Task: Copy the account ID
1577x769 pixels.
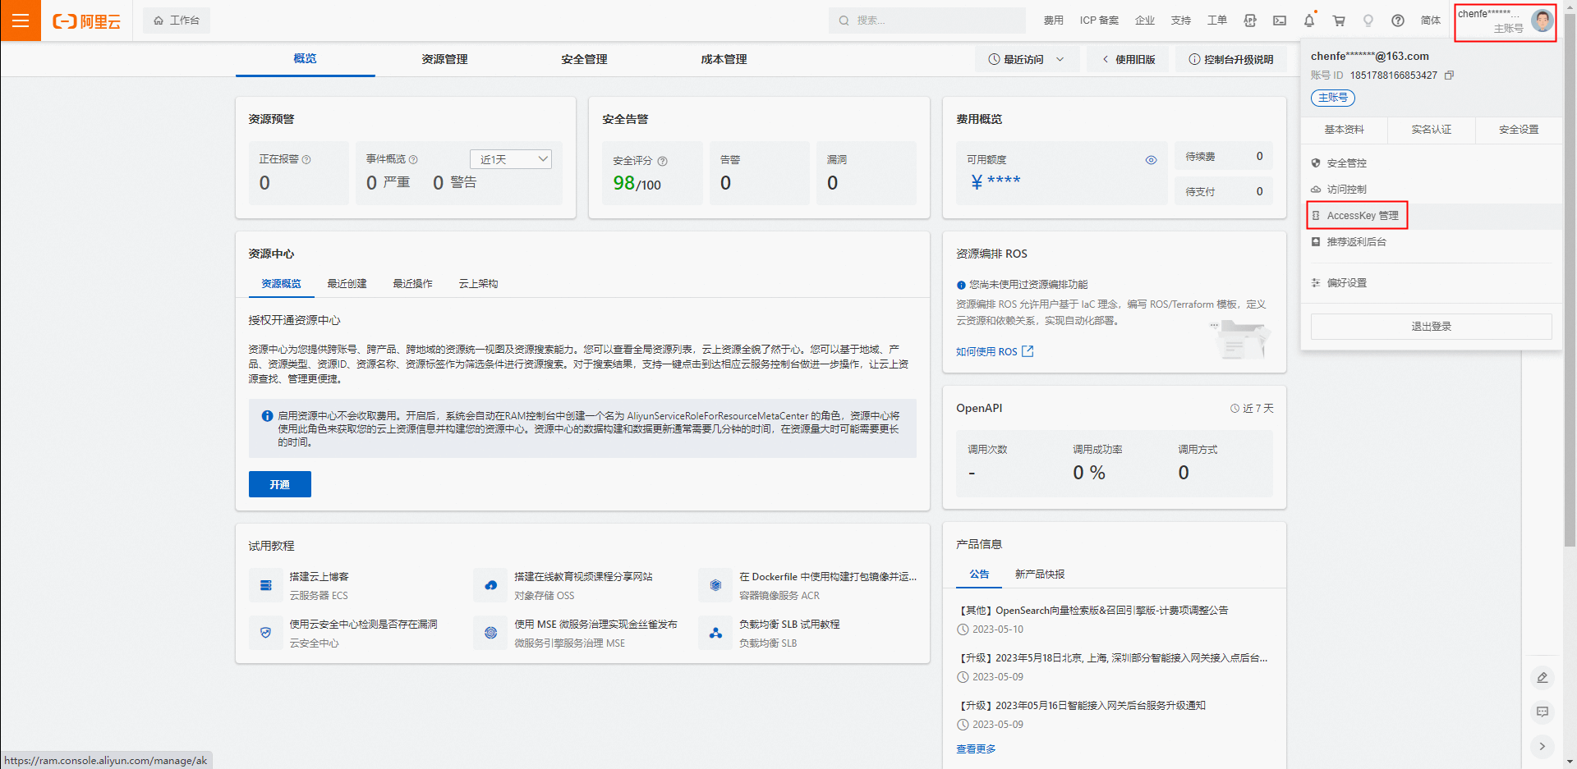Action: 1450,76
